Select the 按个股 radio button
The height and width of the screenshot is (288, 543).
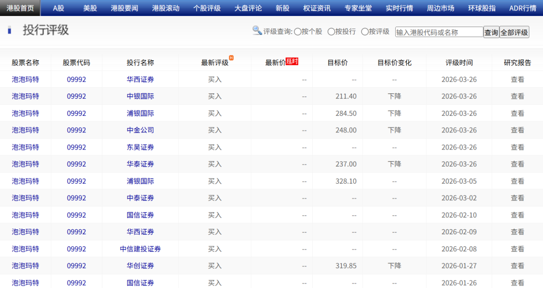(x=298, y=32)
